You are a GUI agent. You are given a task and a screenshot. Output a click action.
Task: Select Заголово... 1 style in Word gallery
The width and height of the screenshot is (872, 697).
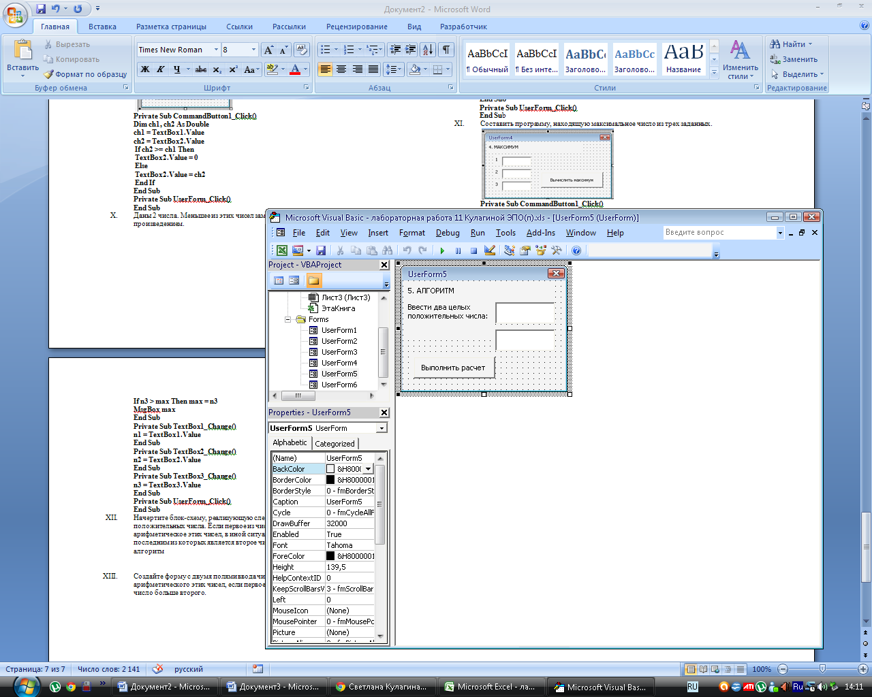pyautogui.click(x=585, y=59)
